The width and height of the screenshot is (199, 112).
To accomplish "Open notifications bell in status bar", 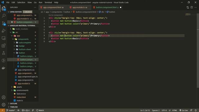I will (196, 110).
